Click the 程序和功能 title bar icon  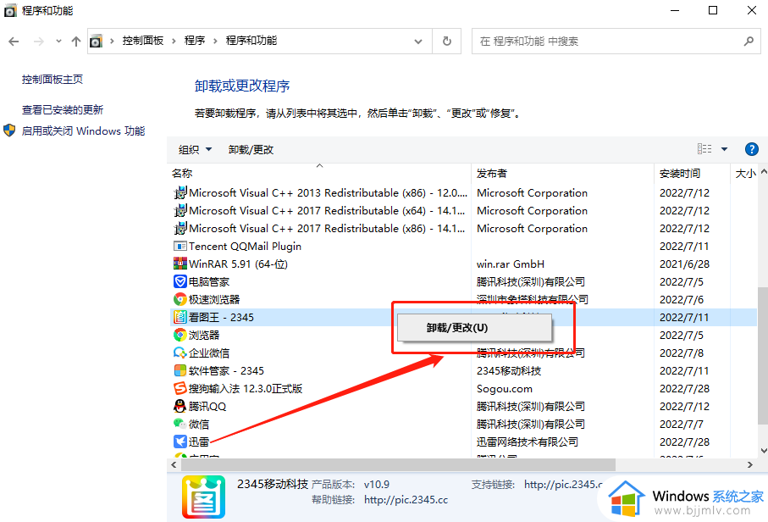[10, 10]
